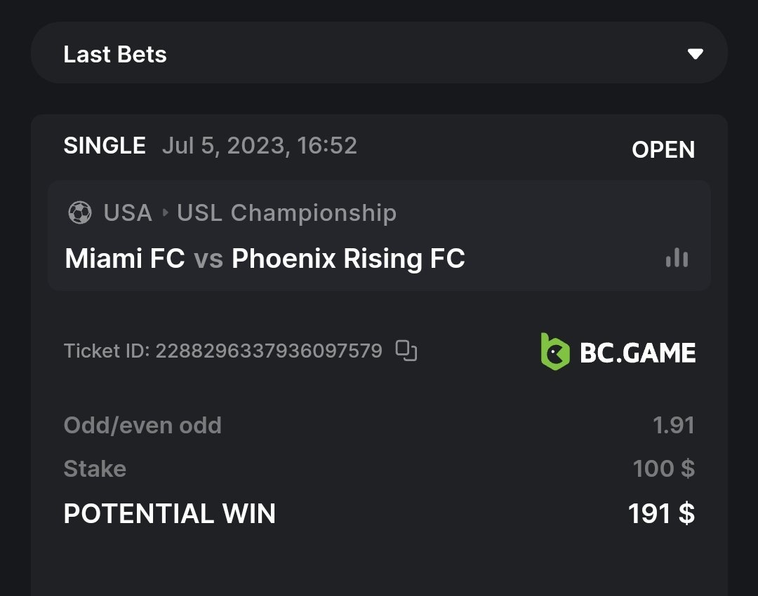The image size is (758, 596).
Task: Click the soccer ball sport icon
Action: pos(80,212)
